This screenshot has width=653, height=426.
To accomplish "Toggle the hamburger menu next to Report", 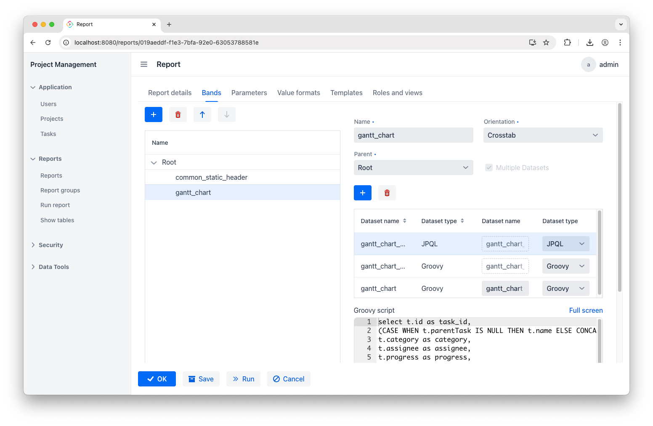I will point(144,64).
